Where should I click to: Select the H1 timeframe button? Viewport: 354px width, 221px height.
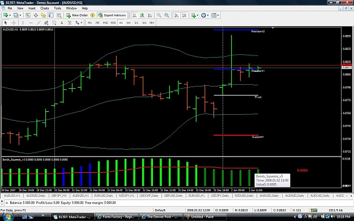click(x=121, y=23)
